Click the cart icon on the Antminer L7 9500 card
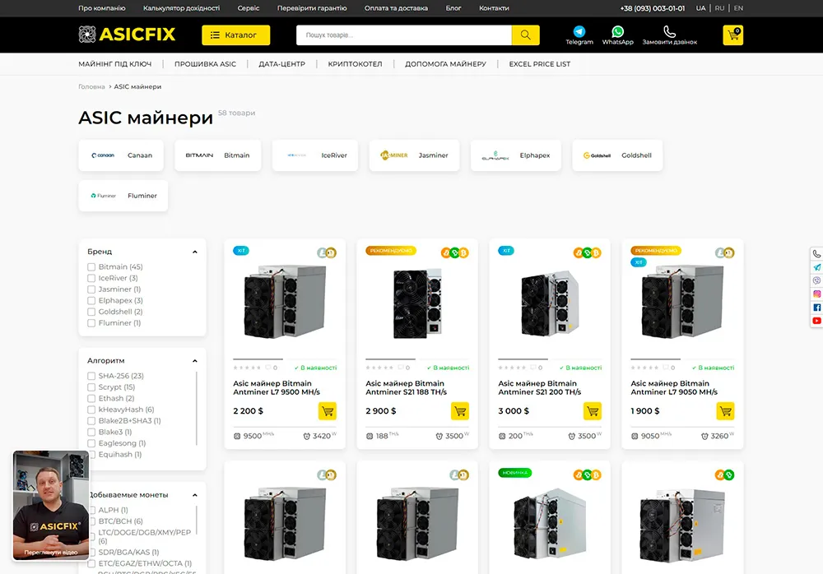The height and width of the screenshot is (574, 823). (x=328, y=411)
